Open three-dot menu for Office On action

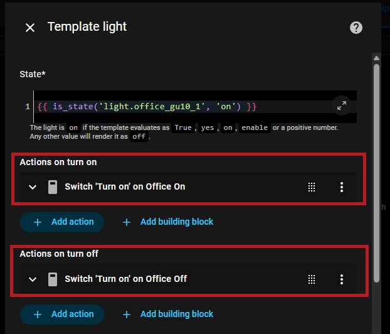[x=342, y=186]
